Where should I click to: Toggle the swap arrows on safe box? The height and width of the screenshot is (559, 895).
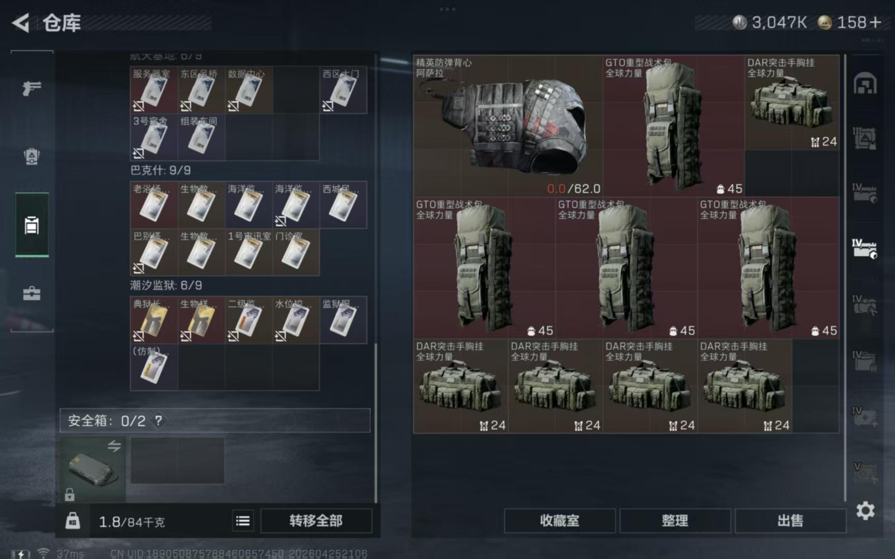(x=114, y=446)
